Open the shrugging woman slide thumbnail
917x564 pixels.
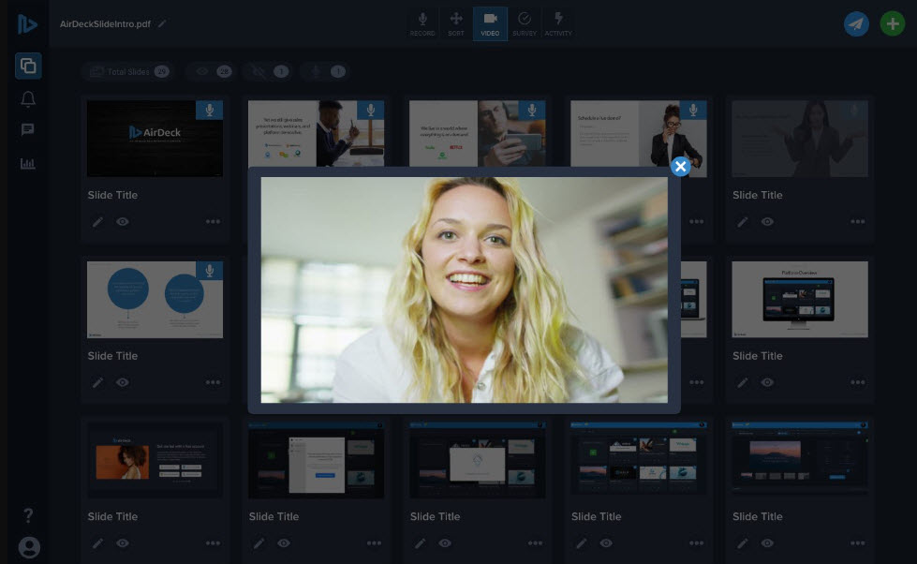800,138
